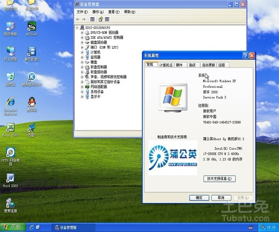The image size is (279, 232).
Task: Click the Excel 2003 shortcut icon
Action: tap(11, 130)
